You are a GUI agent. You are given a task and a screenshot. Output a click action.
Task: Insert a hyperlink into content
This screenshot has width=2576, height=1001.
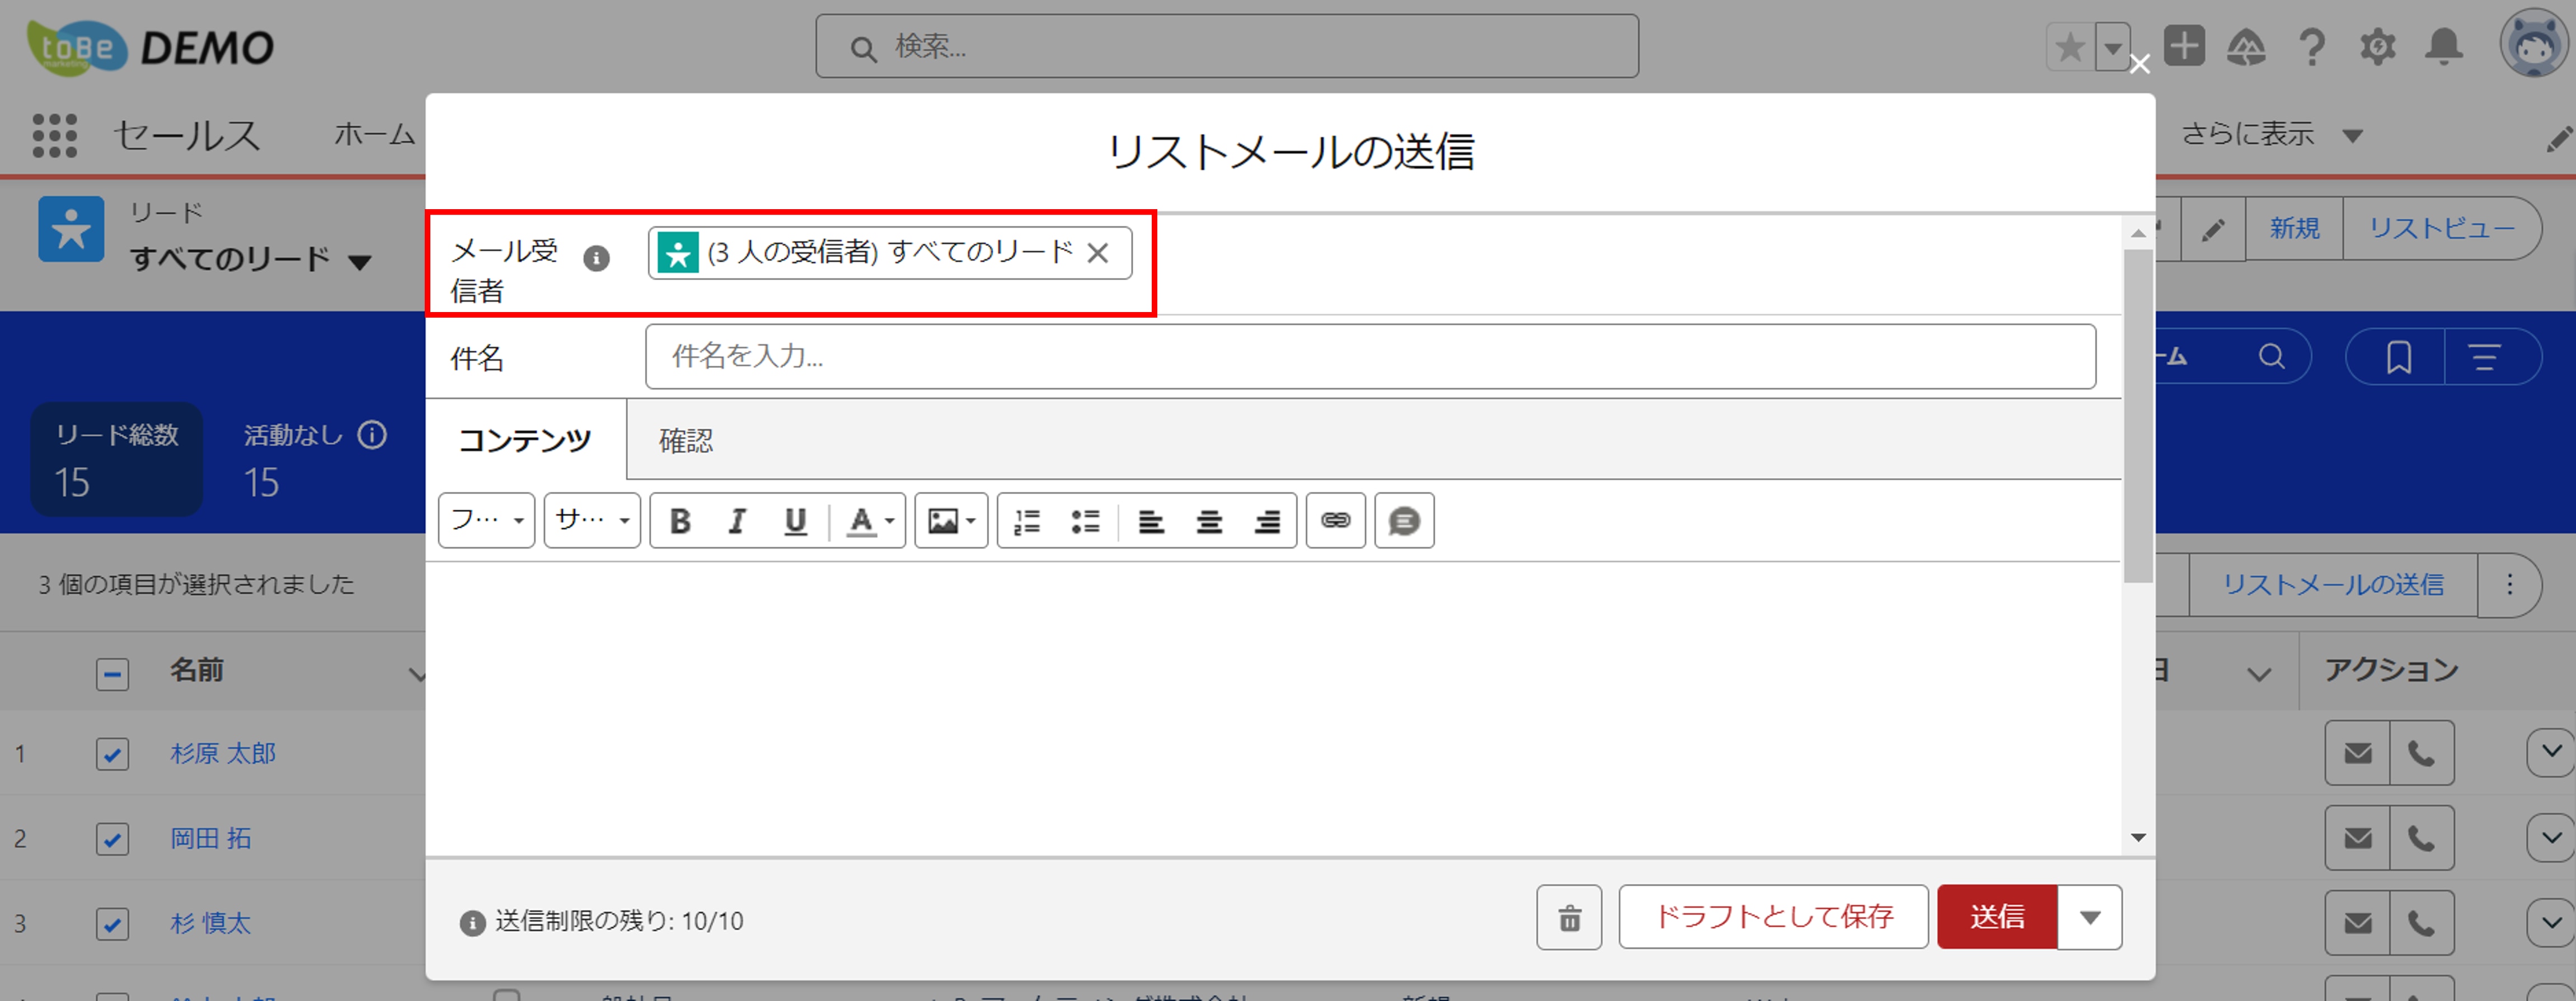(1335, 521)
